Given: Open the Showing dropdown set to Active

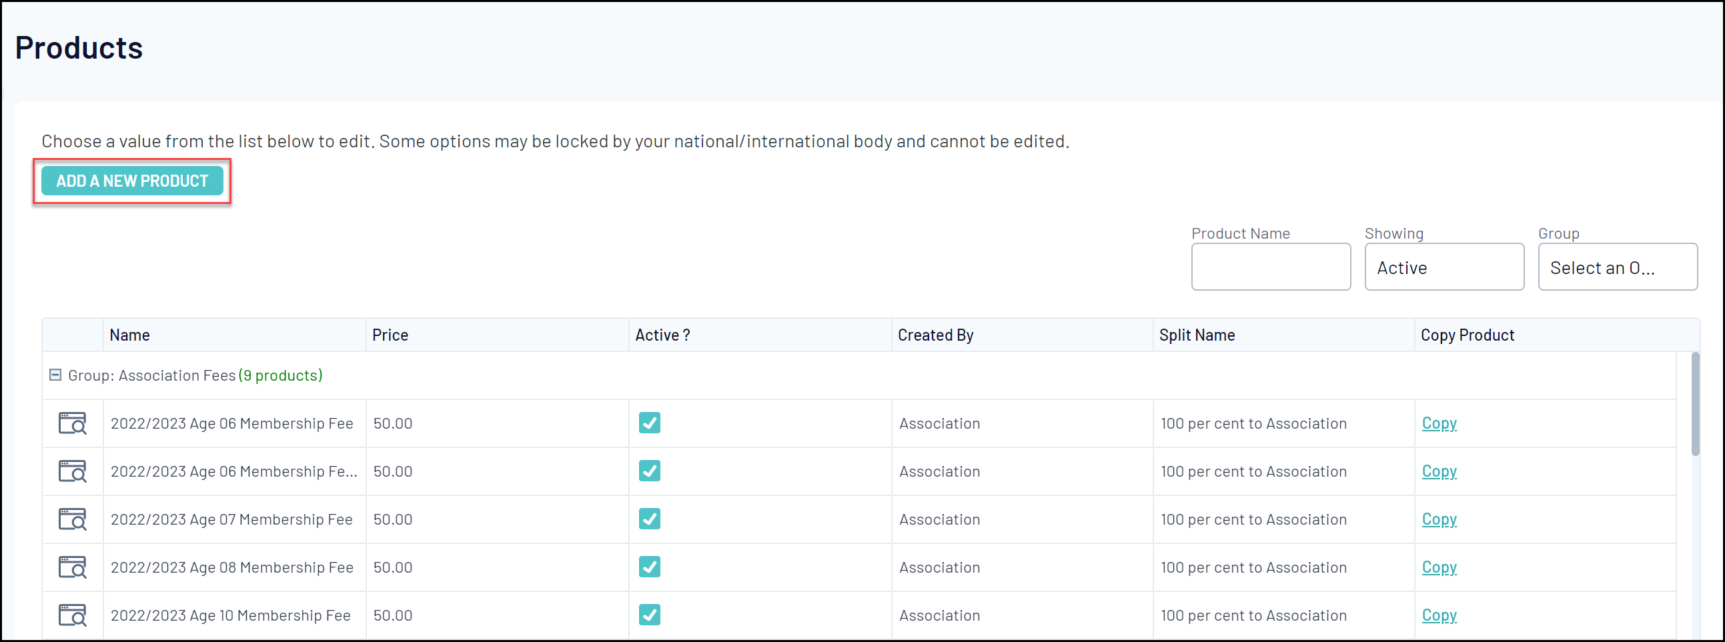Looking at the screenshot, I should [1444, 267].
